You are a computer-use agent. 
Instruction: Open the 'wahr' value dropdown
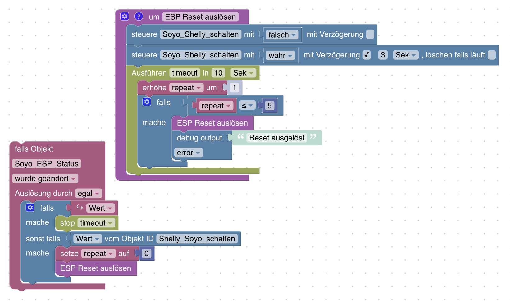(280, 55)
